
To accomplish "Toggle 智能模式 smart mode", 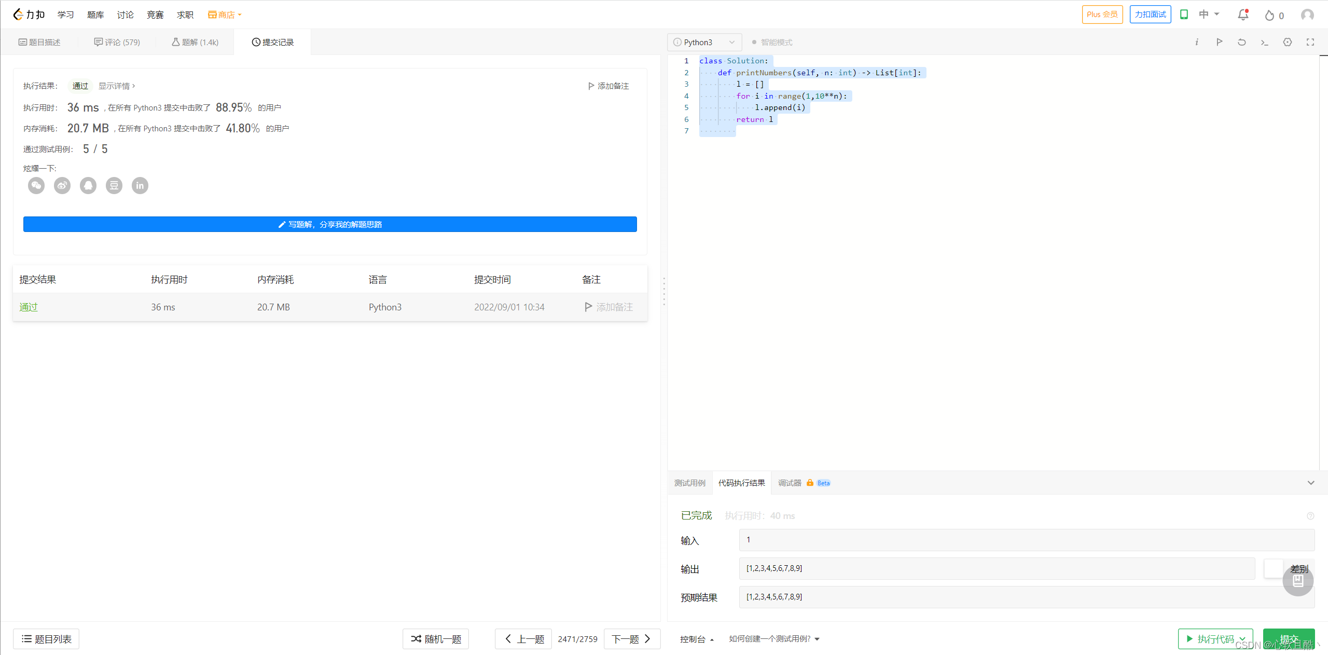I will click(772, 42).
